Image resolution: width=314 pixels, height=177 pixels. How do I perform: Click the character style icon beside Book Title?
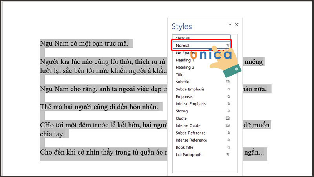[228, 147]
